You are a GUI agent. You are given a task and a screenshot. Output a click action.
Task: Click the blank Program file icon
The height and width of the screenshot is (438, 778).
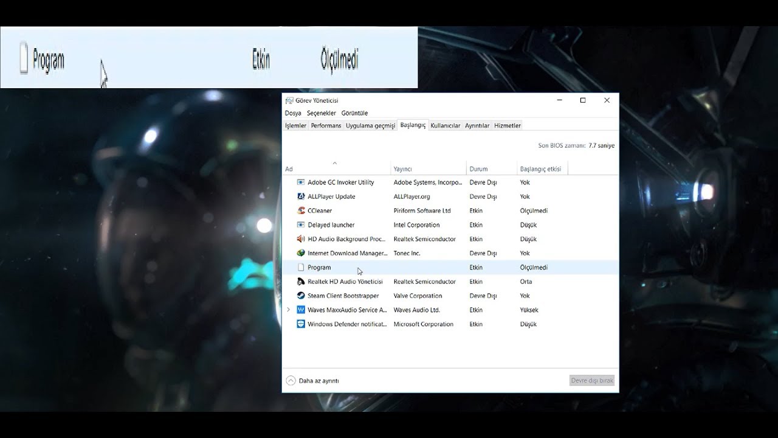(300, 268)
